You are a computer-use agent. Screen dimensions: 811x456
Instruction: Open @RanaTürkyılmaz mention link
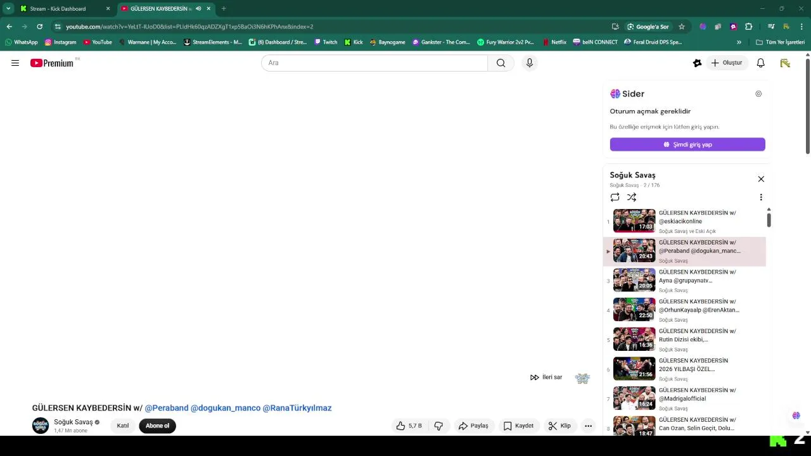point(297,408)
